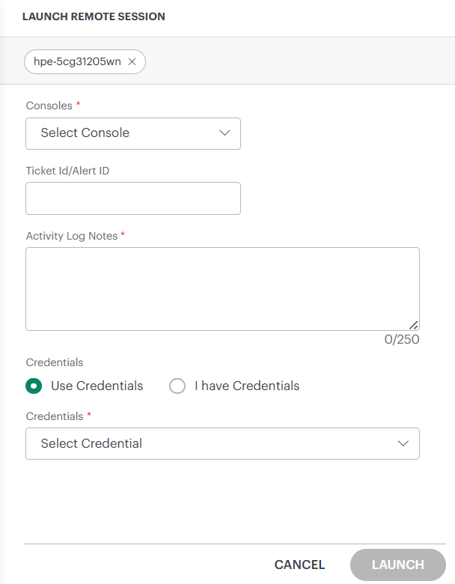
Task: Click the chevron arrow in Consoles dropdown
Action: [225, 133]
